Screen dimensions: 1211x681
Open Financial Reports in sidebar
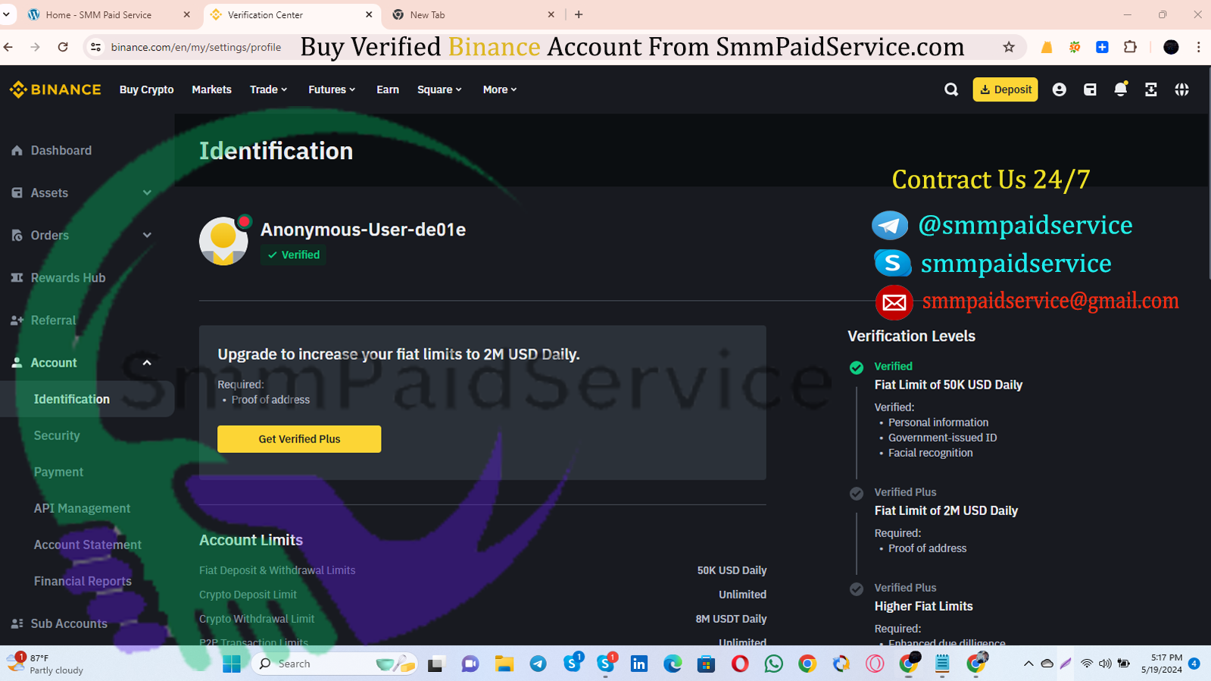pos(83,581)
